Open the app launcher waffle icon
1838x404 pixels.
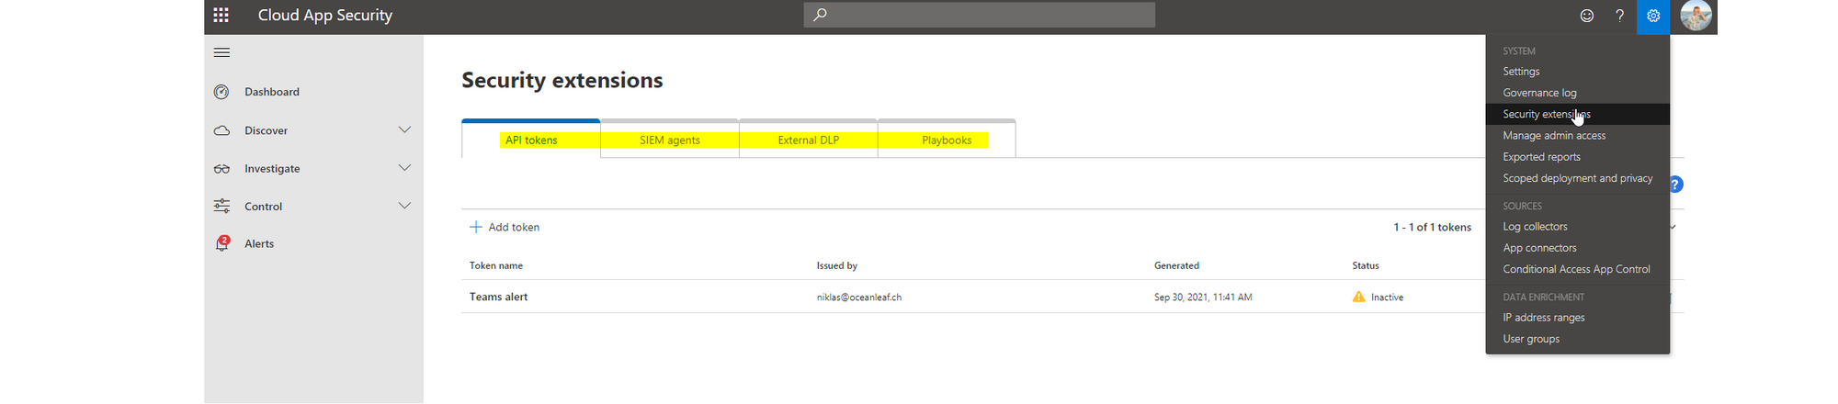pos(221,15)
